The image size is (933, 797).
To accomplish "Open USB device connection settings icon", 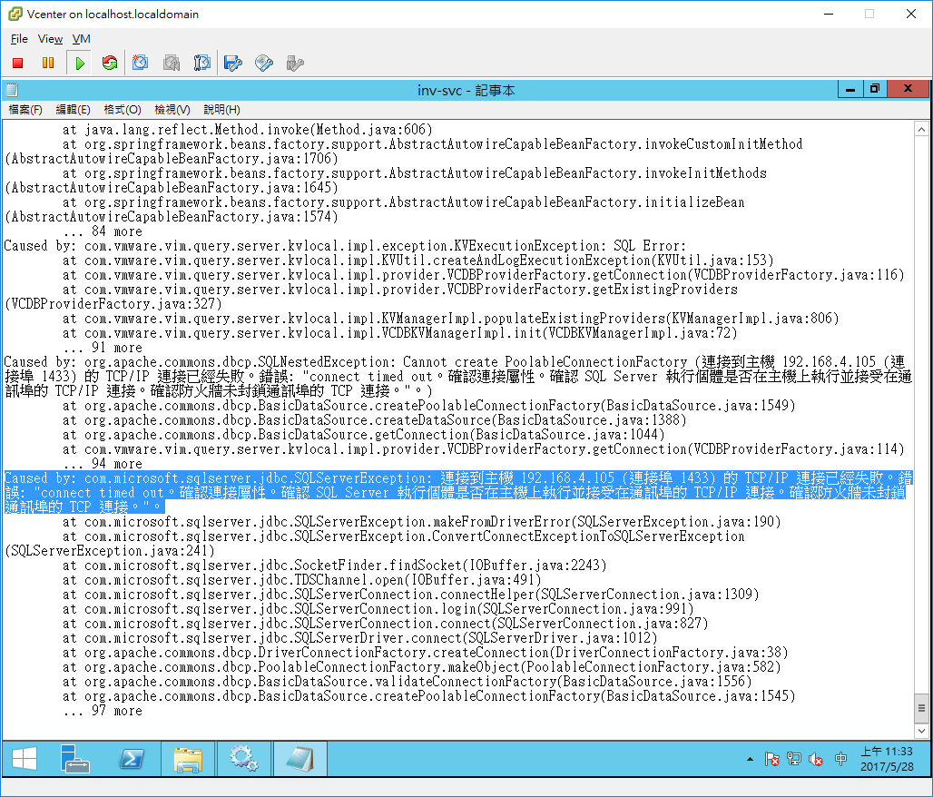I will click(295, 64).
